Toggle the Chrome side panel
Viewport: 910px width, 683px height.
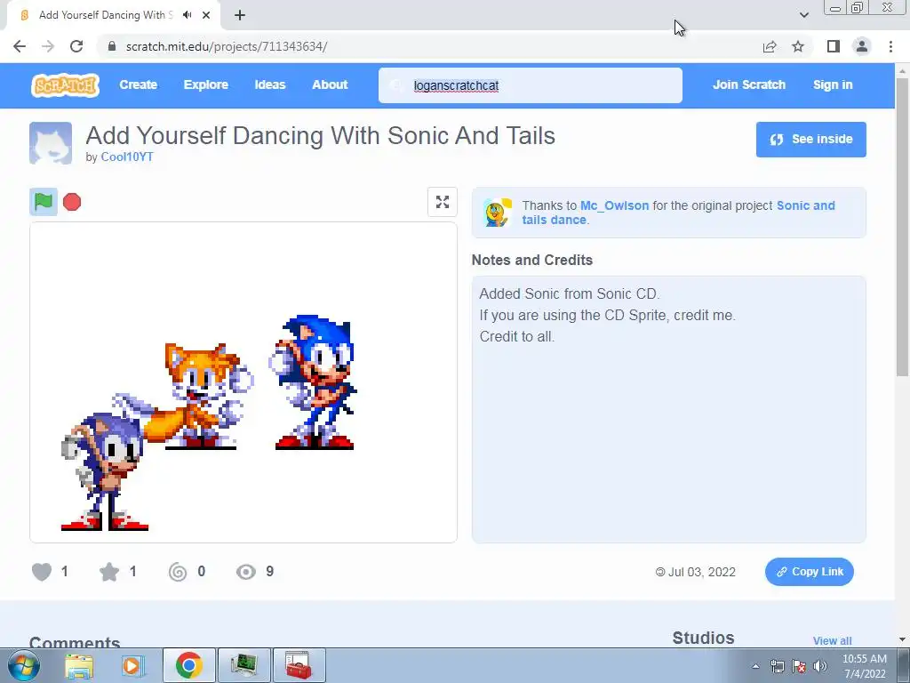(x=834, y=46)
